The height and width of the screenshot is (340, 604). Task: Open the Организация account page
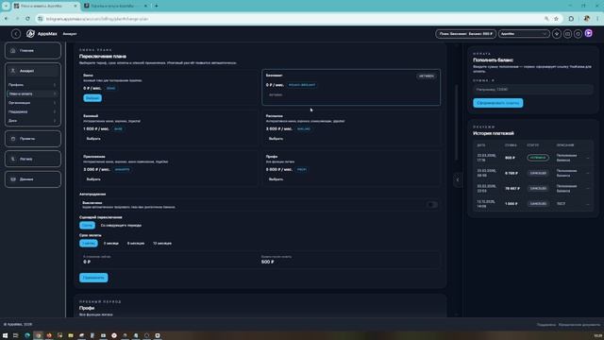point(32,103)
